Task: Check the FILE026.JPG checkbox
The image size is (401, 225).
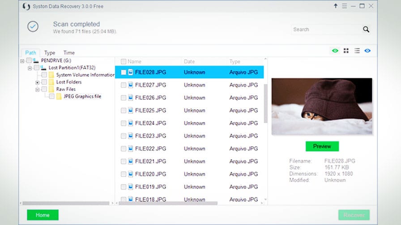Action: pyautogui.click(x=123, y=98)
